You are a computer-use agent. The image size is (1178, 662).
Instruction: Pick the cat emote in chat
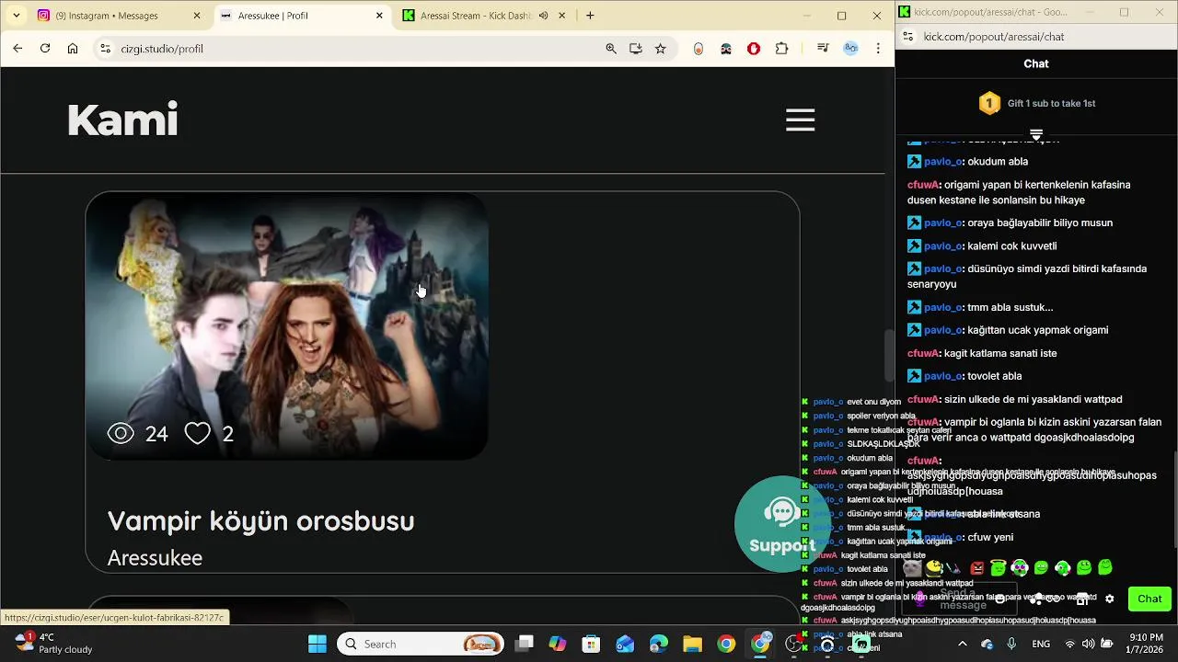click(912, 568)
